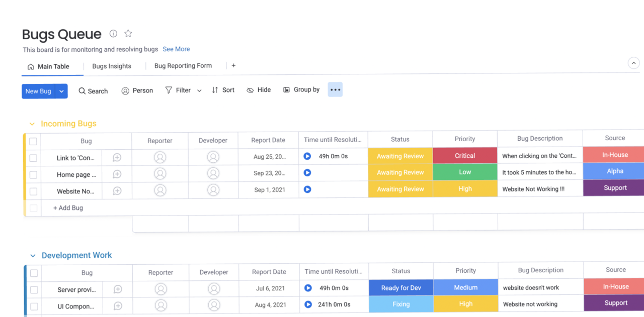Screen dimensions: 644x317
Task: Check the Website No... bug row checkbox
Action: pos(33,191)
